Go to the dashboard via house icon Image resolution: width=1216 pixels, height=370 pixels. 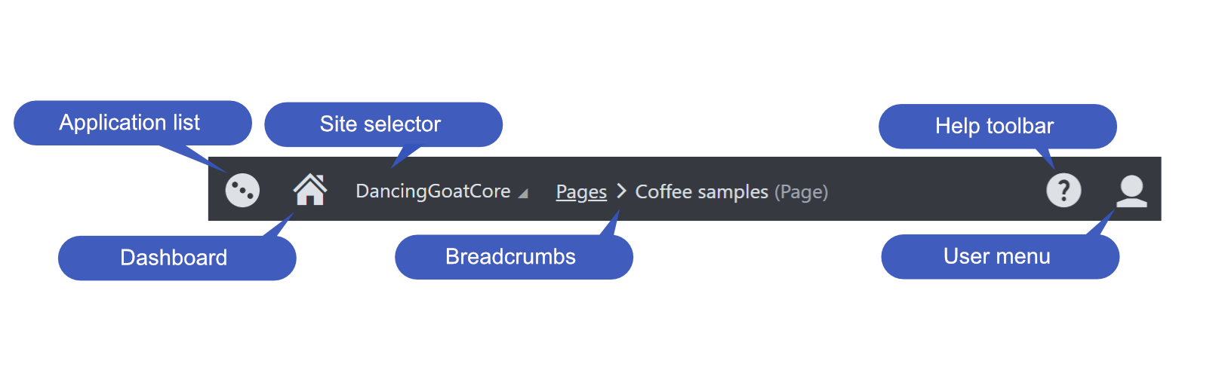pyautogui.click(x=310, y=189)
